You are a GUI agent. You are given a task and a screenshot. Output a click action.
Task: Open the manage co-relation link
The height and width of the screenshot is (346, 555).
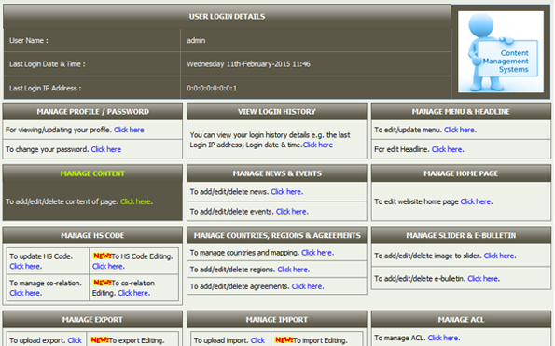(25, 293)
